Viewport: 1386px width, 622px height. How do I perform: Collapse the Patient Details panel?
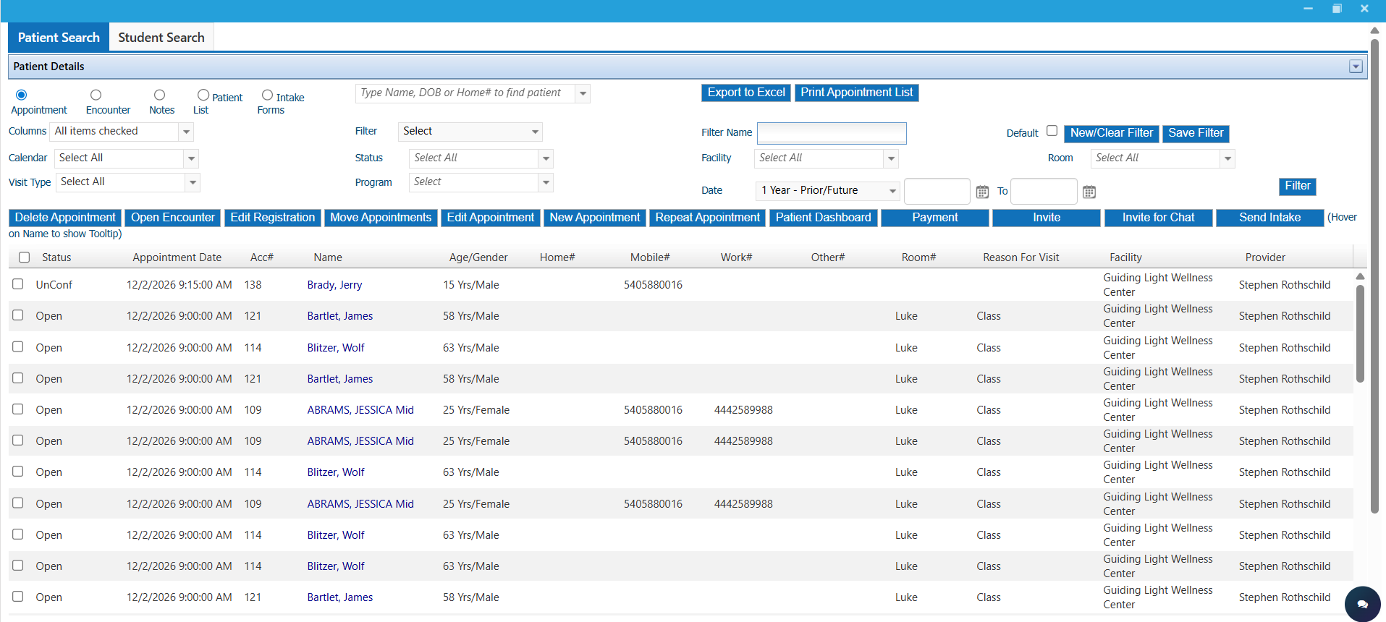1356,67
